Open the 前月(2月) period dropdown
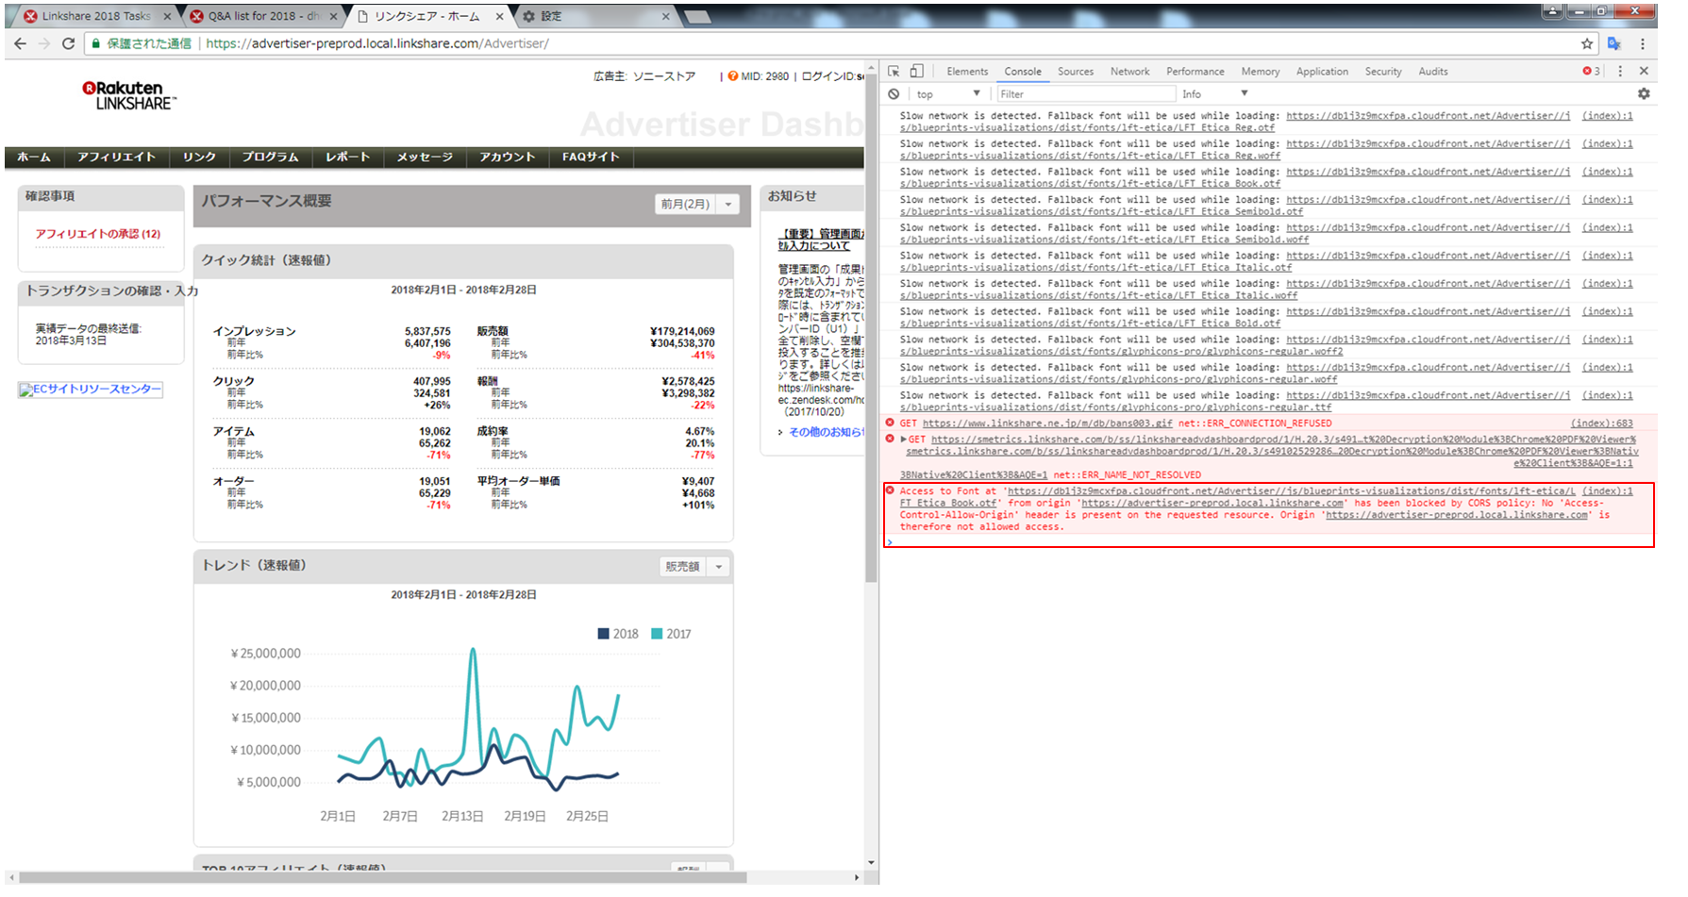1688x897 pixels. tap(697, 205)
